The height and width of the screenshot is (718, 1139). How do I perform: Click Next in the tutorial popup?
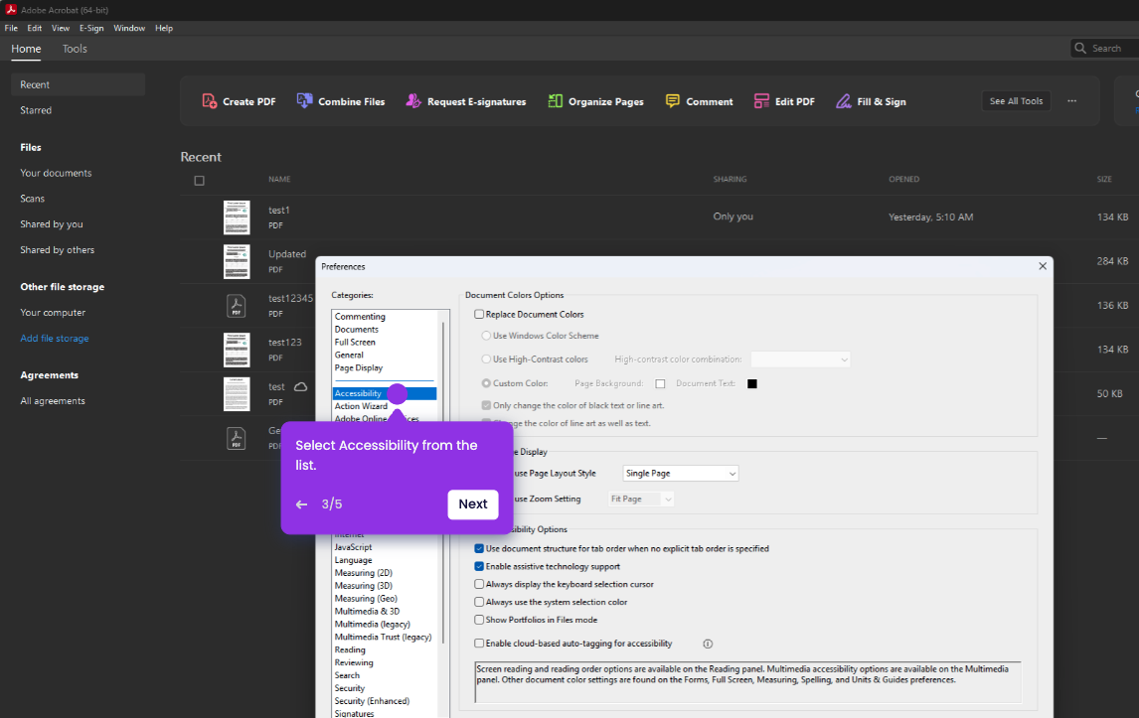473,503
